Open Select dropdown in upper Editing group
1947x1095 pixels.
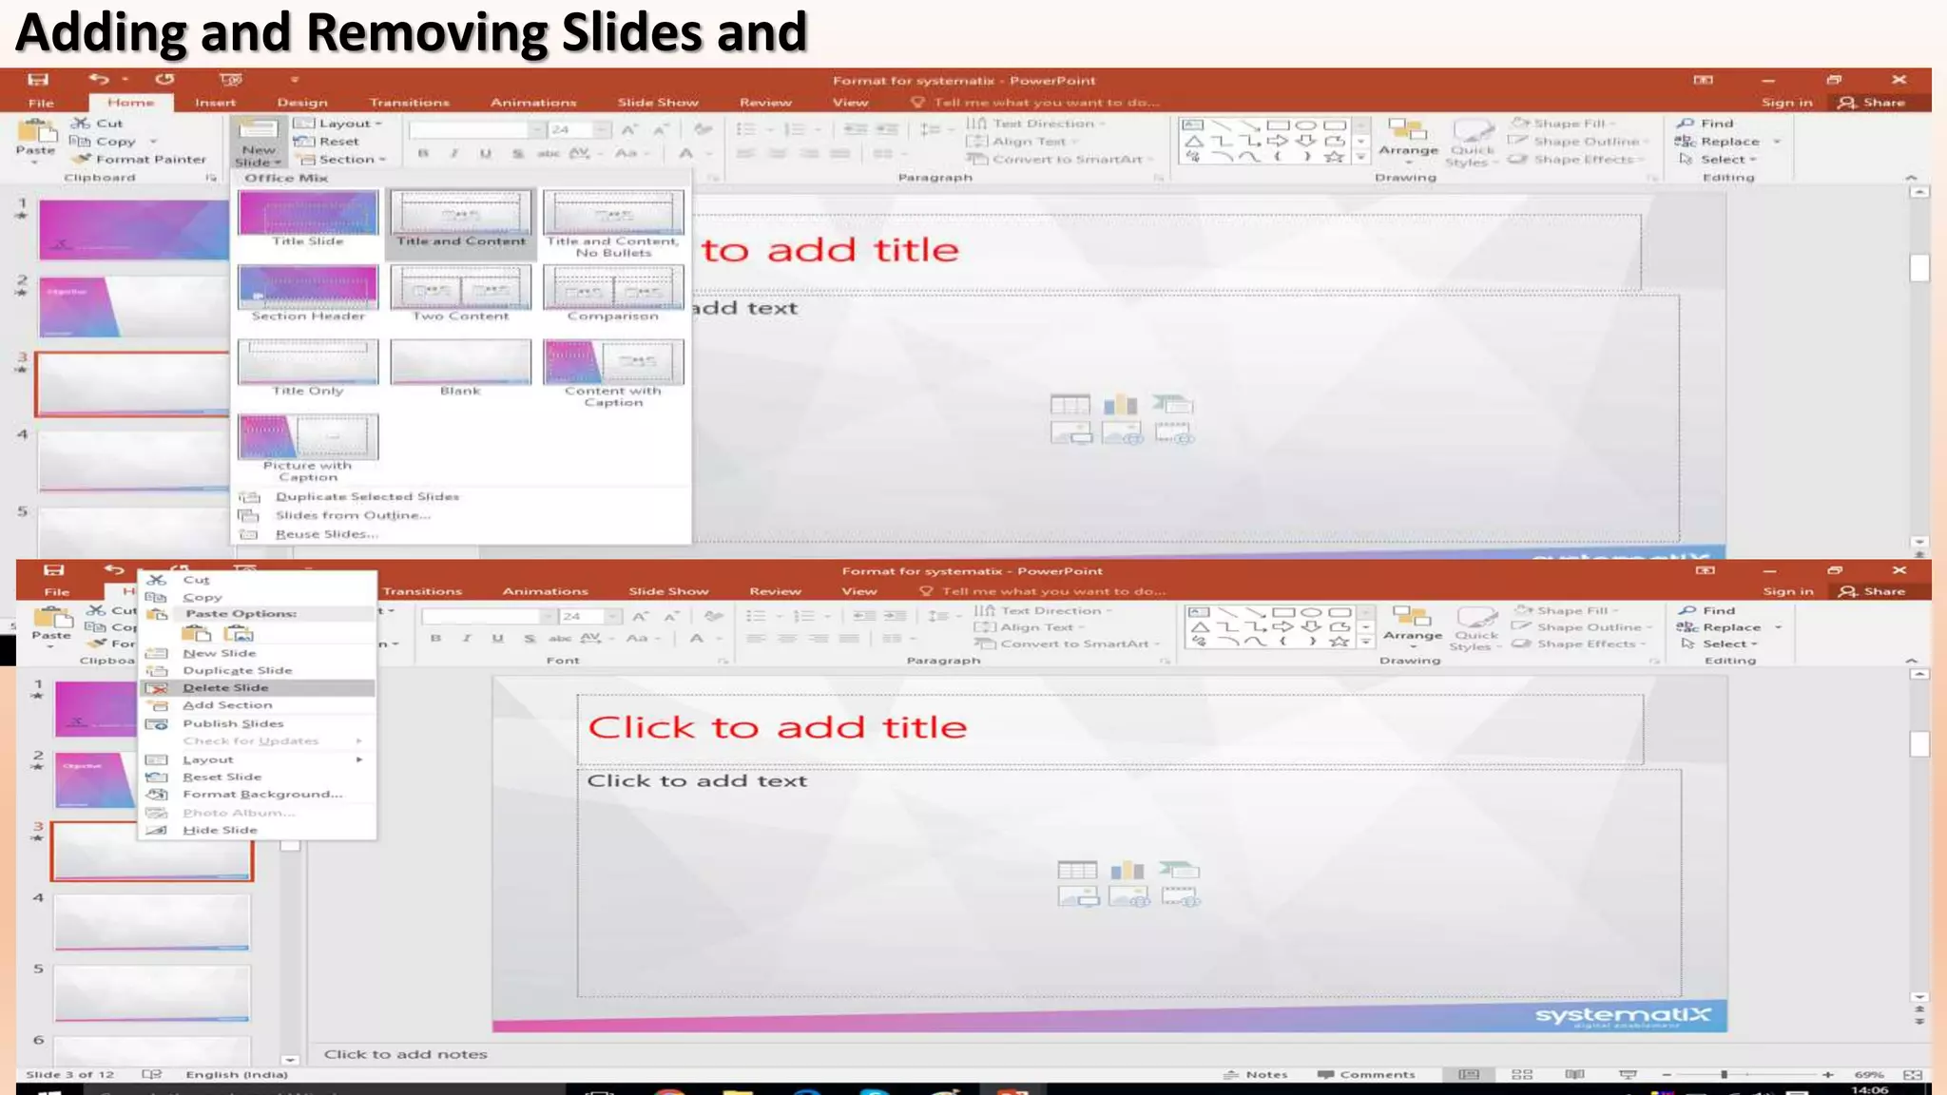(1718, 159)
